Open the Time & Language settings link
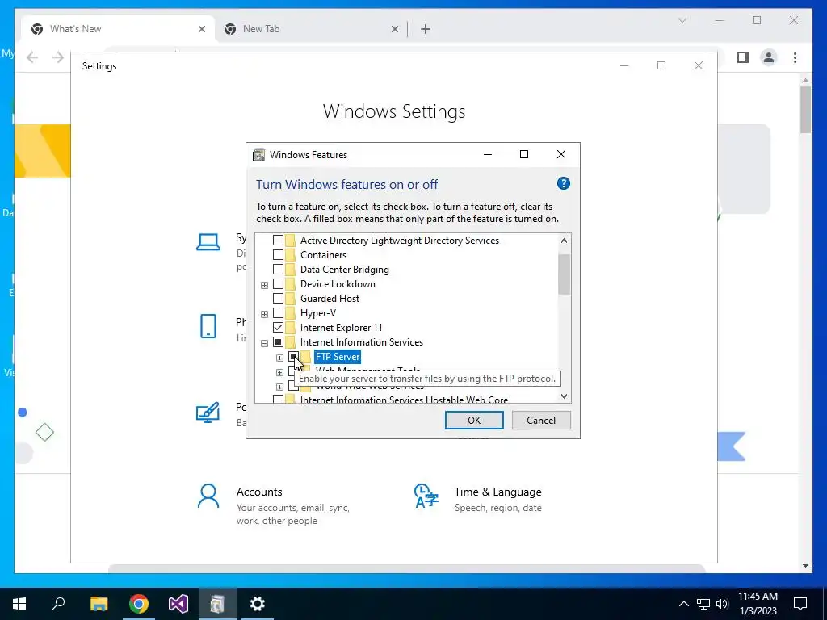Screen dimensions: 827x620 click(497, 492)
